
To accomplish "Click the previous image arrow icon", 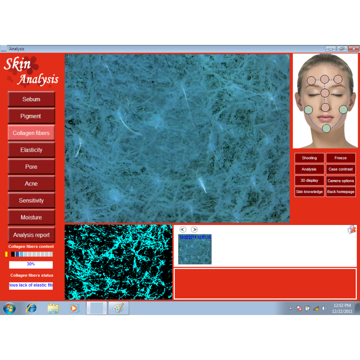I will coord(183,229).
